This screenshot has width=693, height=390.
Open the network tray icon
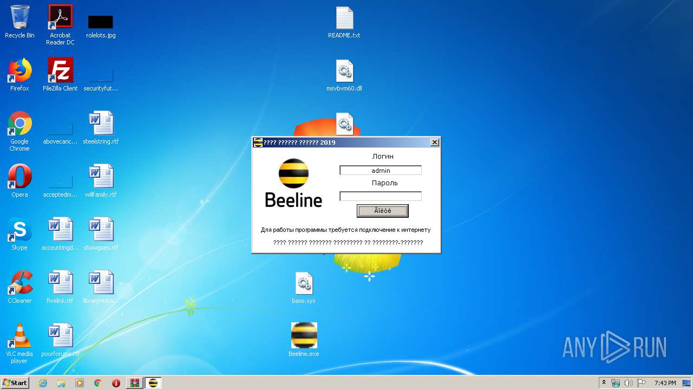click(616, 383)
